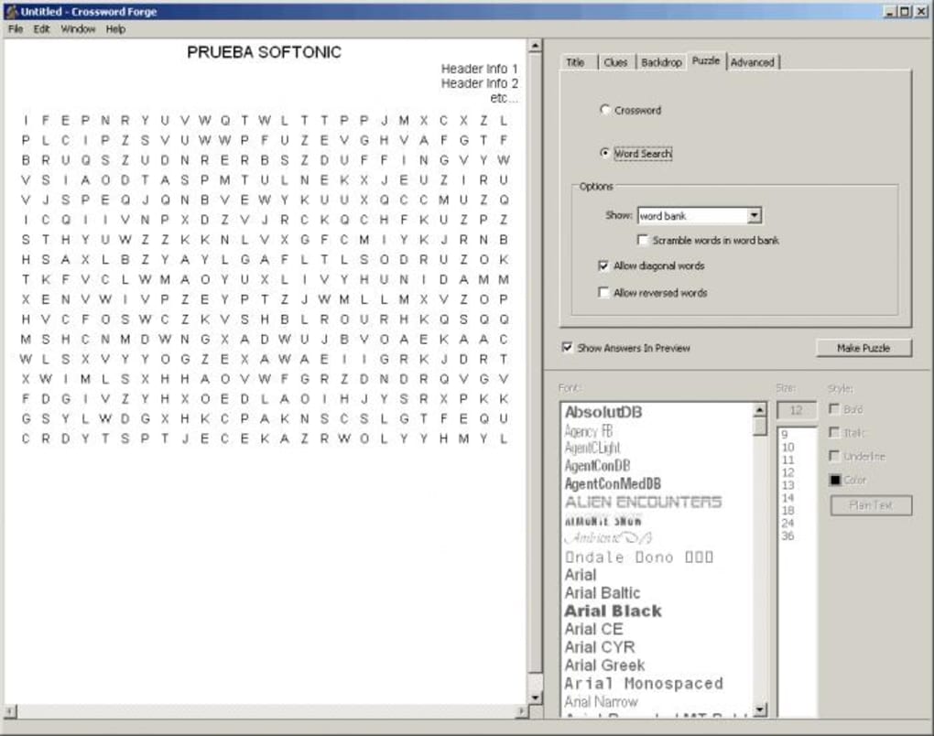The height and width of the screenshot is (736, 934).
Task: Click preview horizontal scroll left arrow
Action: point(10,711)
